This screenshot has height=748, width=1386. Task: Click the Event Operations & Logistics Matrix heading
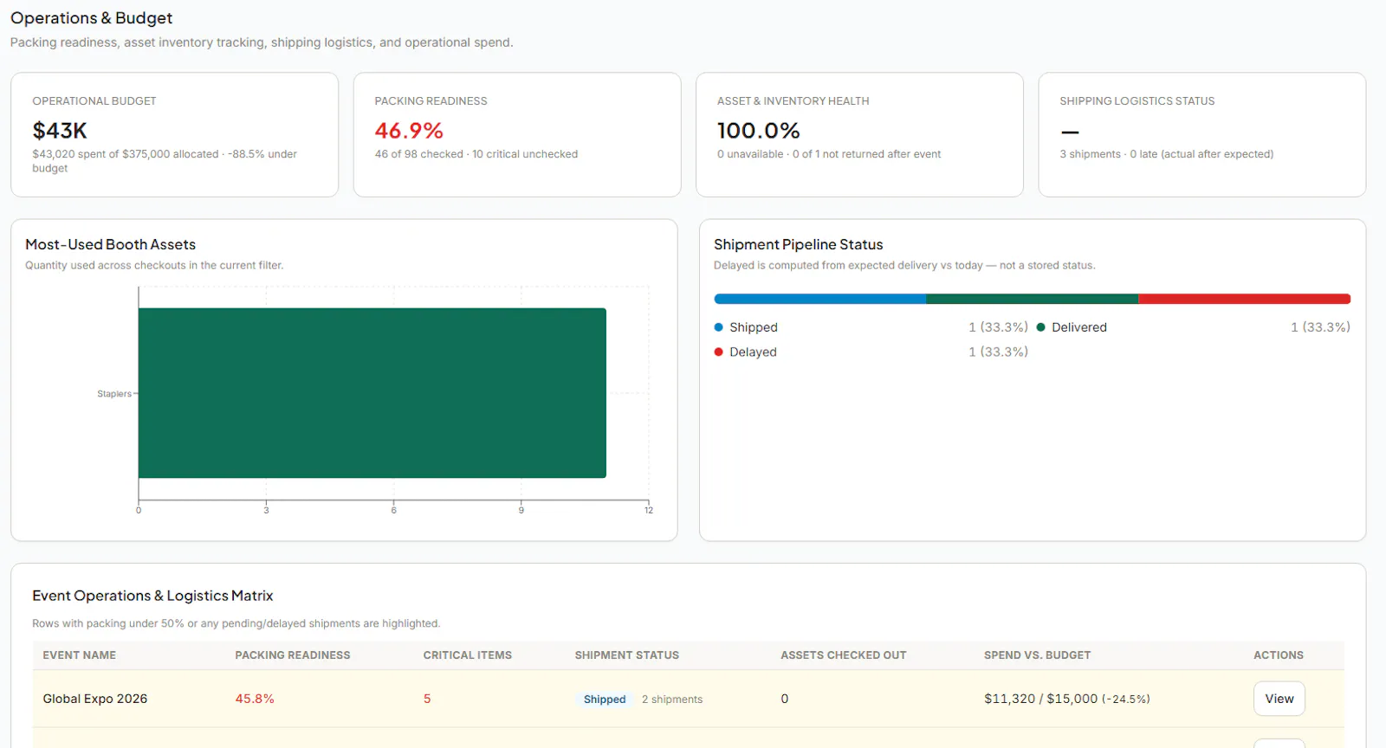point(152,596)
